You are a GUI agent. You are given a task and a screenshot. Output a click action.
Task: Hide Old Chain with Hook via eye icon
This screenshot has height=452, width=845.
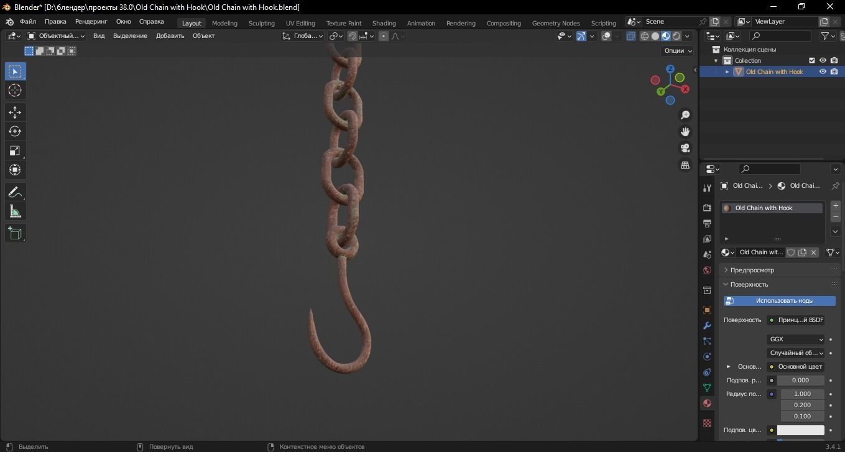(823, 71)
